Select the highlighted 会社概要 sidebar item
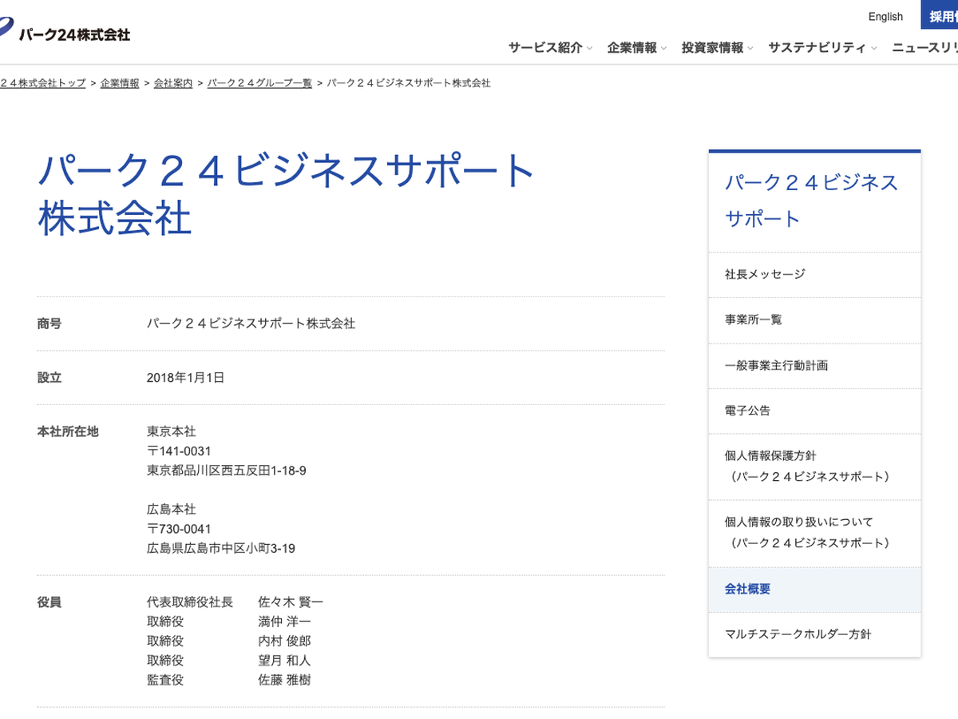 [x=747, y=589]
